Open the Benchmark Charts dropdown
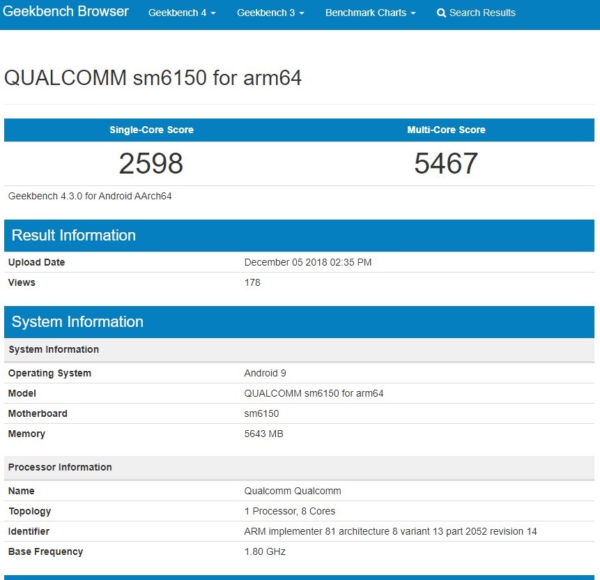 tap(371, 13)
